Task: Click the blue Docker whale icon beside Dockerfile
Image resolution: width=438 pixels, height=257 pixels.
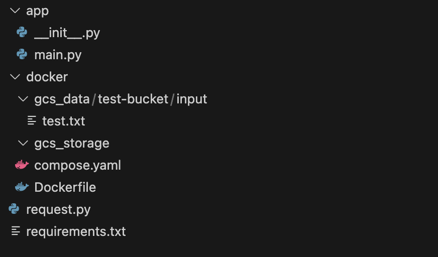Action: point(22,187)
